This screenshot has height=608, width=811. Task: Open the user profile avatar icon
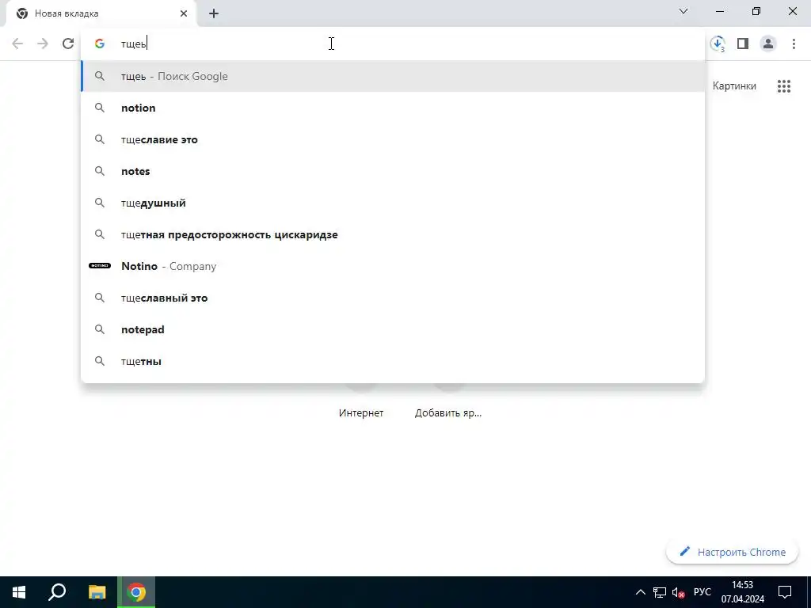tap(768, 44)
